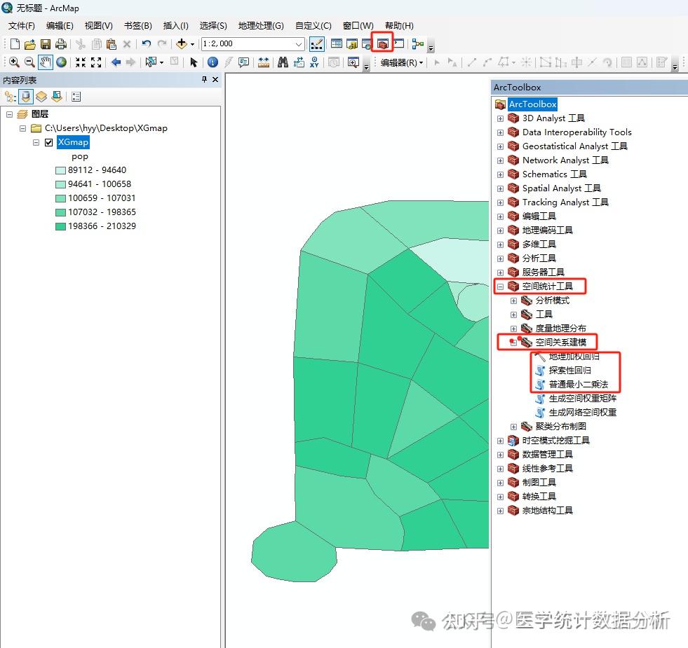Screen dimensions: 688x648
Task: Click the Save document icon
Action: coord(46,43)
